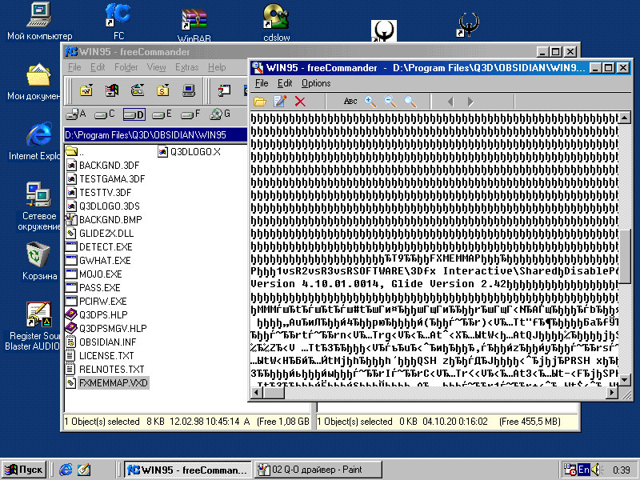Click the DOS prompt window toolbar icon
Image resolution: width=640 pixels, height=480 pixels.
coord(224,90)
